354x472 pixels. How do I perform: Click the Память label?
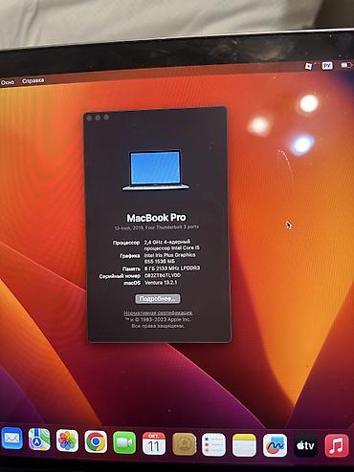131,268
